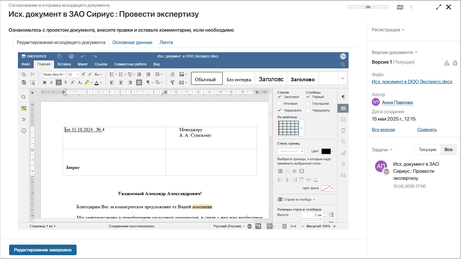Open the Строки и столбцы dropdown
This screenshot has height=259, width=461.
[296, 199]
